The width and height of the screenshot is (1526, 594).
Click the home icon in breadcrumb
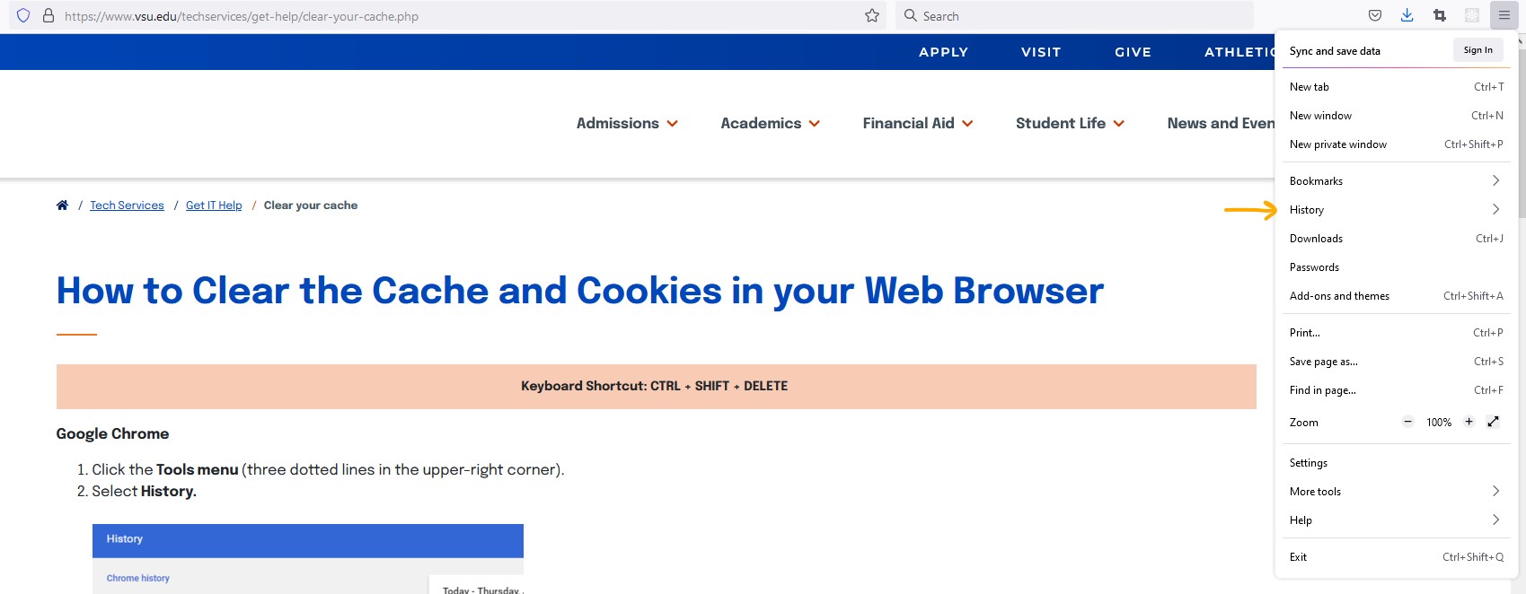click(62, 205)
